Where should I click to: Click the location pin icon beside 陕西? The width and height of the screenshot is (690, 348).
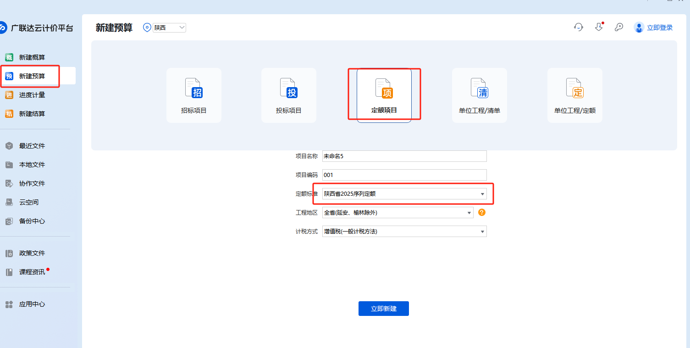click(147, 28)
